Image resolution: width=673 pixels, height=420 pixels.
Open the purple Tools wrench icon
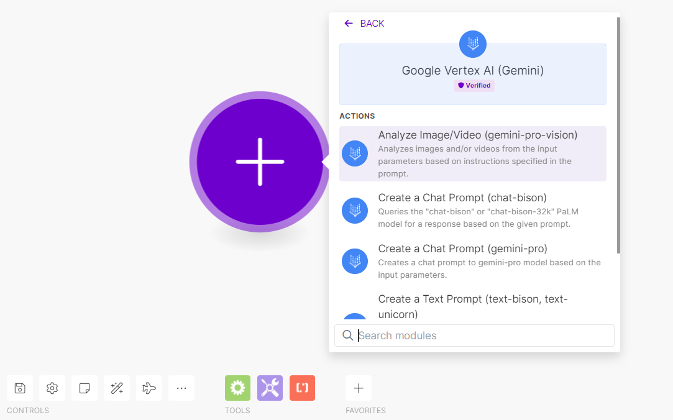270,388
